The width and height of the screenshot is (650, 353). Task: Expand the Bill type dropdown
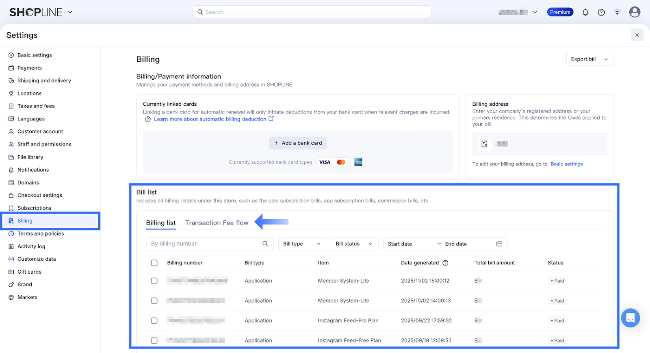[301, 244]
